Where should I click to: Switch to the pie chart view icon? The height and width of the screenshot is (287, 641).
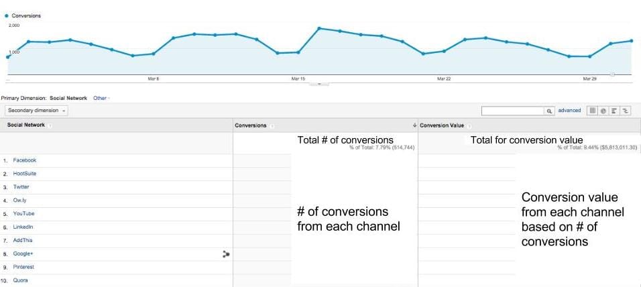tap(603, 111)
